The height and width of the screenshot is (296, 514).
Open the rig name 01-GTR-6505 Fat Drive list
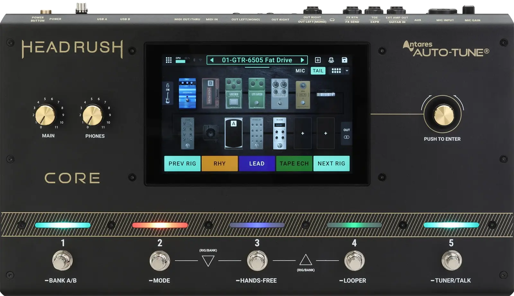[x=257, y=60]
